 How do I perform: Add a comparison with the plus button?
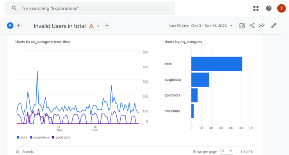point(19,26)
